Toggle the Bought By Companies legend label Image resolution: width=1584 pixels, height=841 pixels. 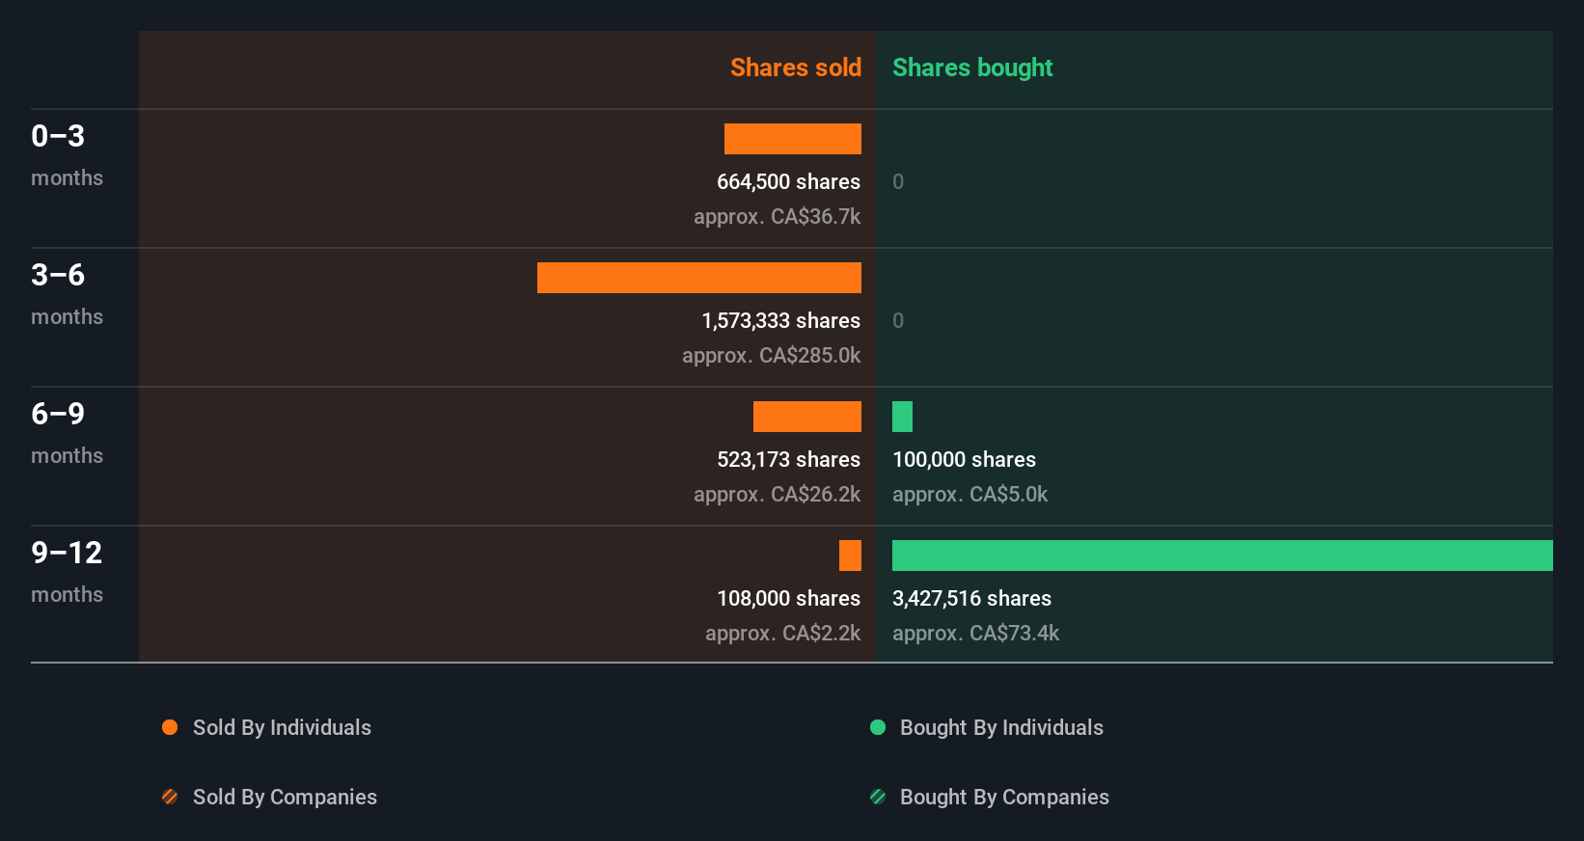(1004, 797)
